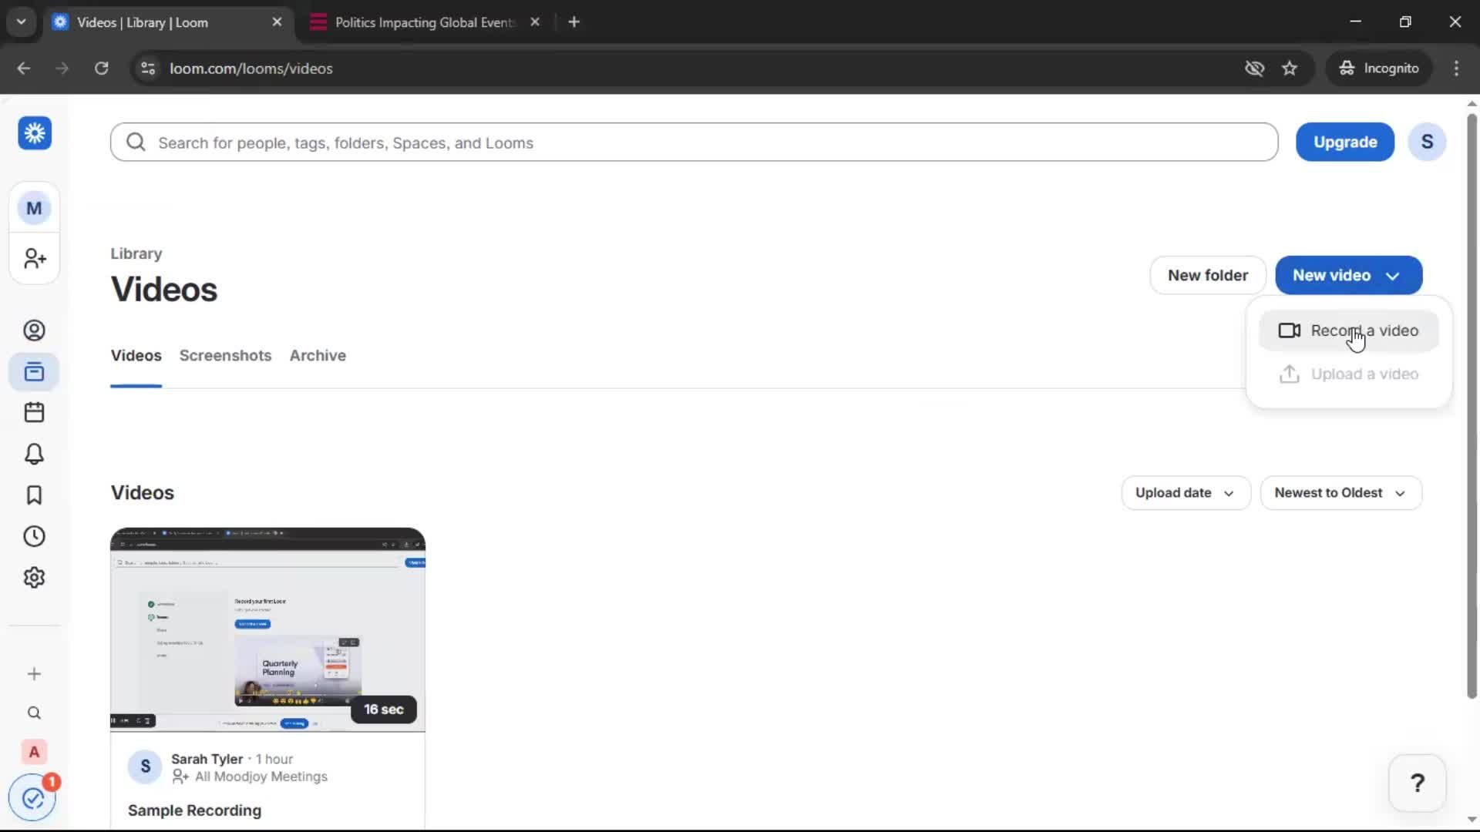Switch to the Archive tab
The height and width of the screenshot is (832, 1480).
pyautogui.click(x=318, y=355)
